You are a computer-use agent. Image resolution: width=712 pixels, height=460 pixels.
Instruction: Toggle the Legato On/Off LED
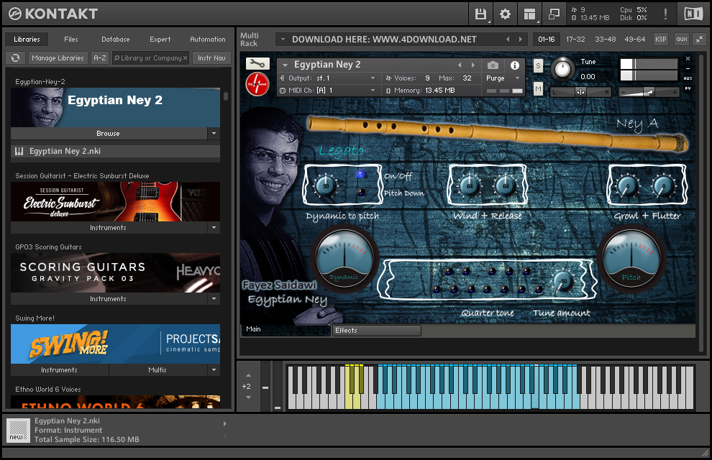360,175
